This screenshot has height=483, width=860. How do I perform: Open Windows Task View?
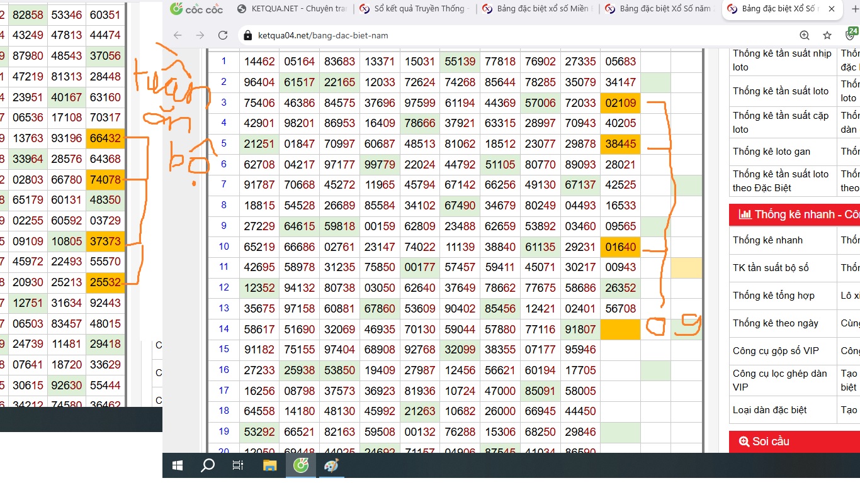(238, 465)
